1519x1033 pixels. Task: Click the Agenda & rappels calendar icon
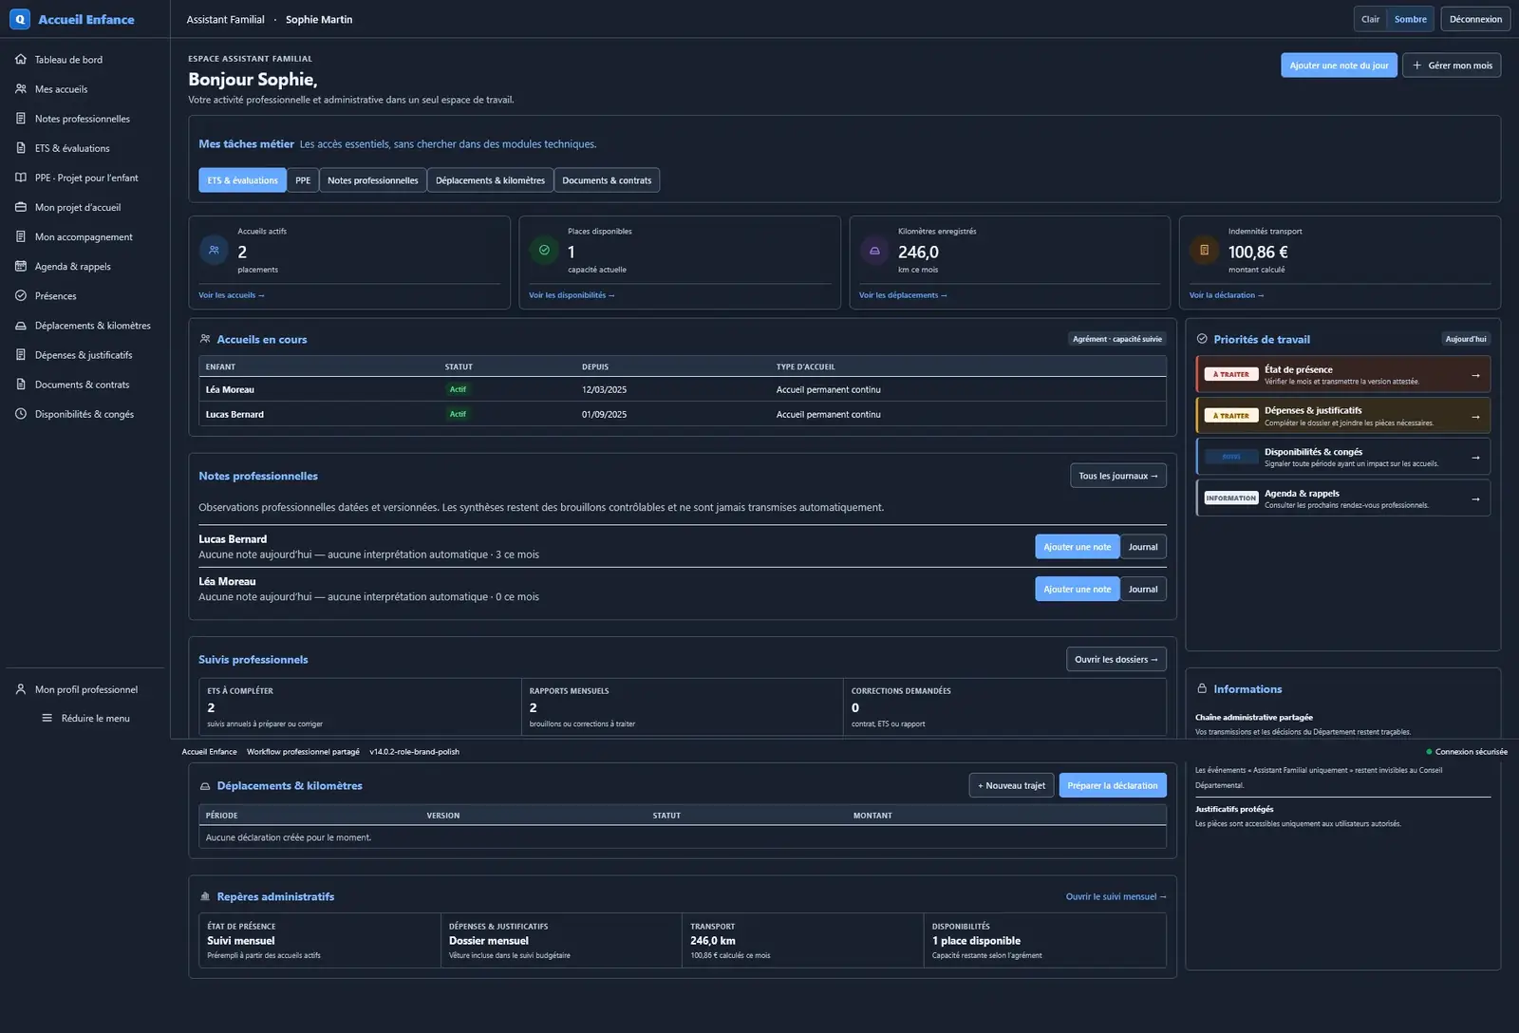pos(21,267)
